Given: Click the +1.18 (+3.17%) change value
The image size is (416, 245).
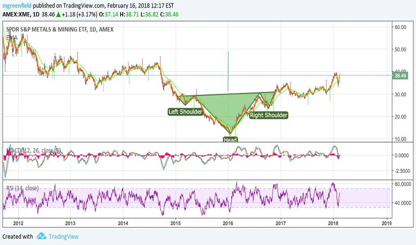Looking at the screenshot, I should click(x=79, y=14).
